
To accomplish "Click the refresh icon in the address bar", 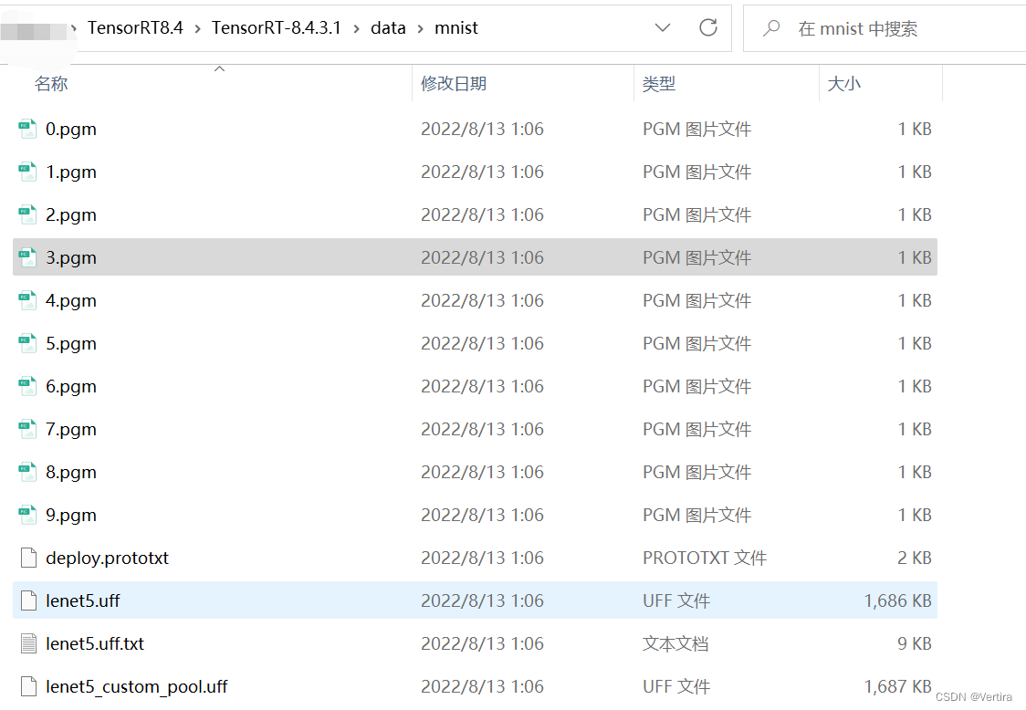I will click(708, 27).
